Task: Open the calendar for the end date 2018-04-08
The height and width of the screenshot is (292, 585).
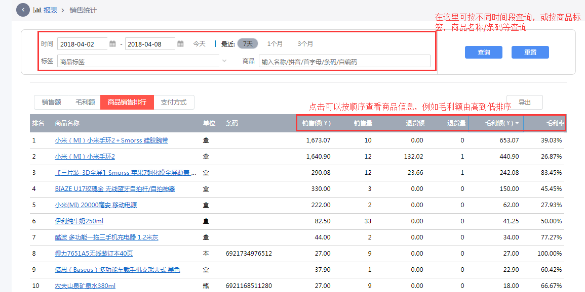Action: [180, 43]
